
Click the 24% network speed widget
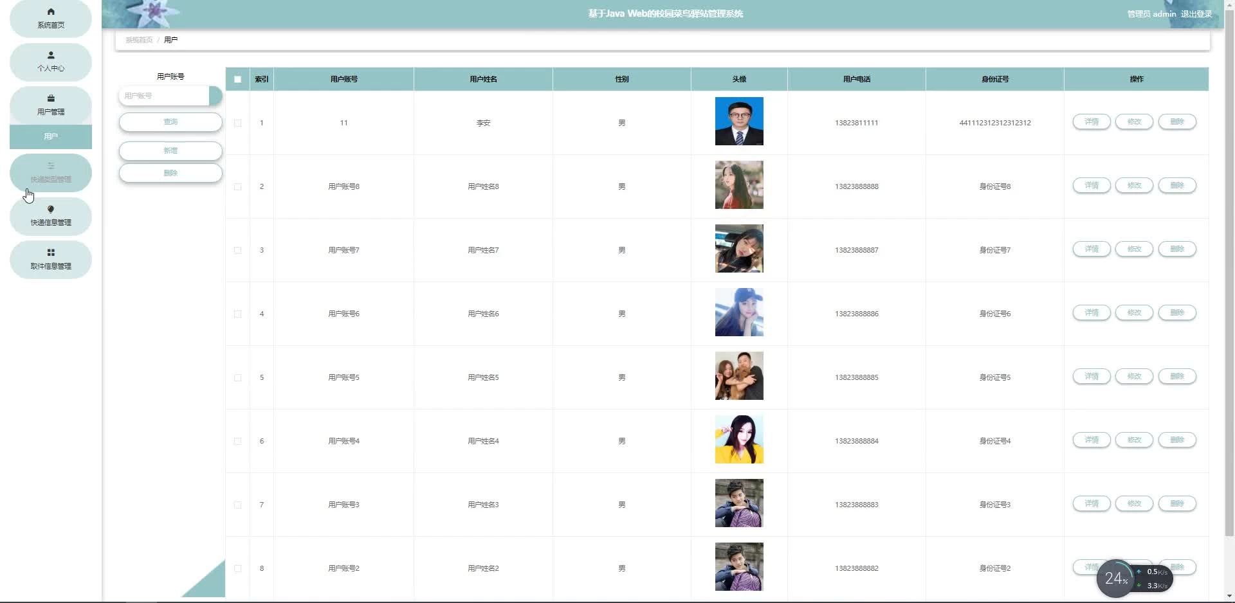click(x=1135, y=579)
